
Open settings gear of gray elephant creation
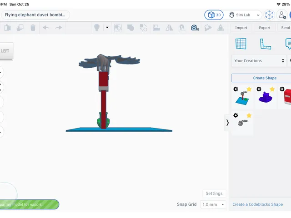click(236, 115)
